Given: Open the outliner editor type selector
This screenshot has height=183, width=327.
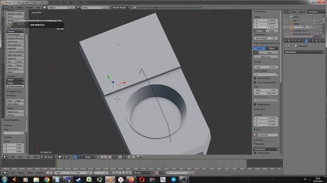Looking at the screenshot, I should 287,12.
